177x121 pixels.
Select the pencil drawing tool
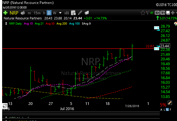[80, 13]
